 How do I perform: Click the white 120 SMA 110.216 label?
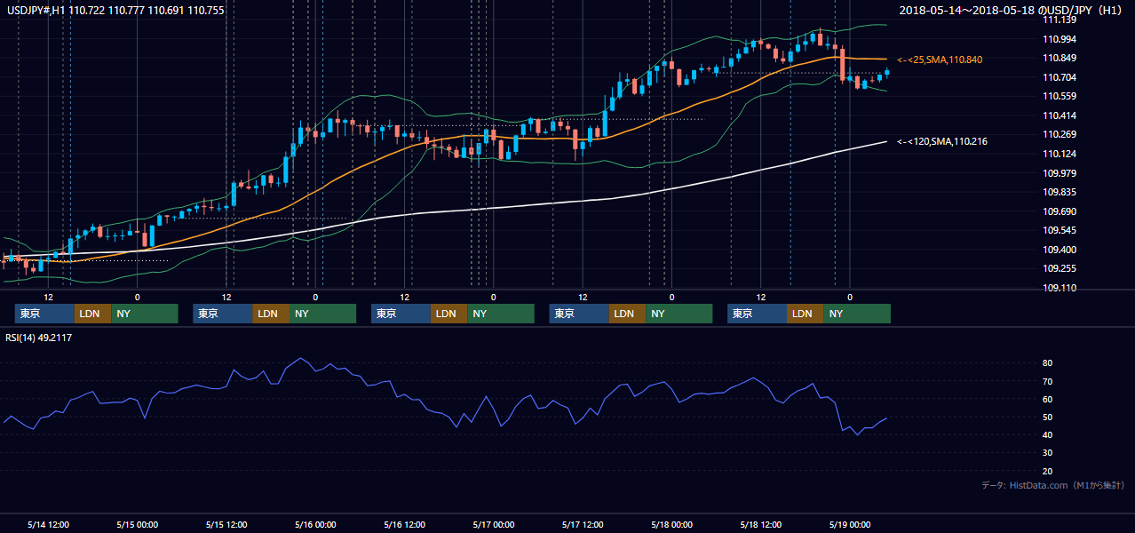[x=942, y=141]
